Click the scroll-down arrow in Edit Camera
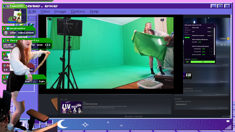 click(214, 56)
